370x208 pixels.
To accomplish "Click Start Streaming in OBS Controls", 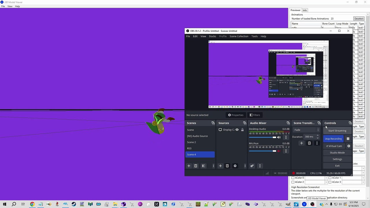I will click(x=337, y=131).
